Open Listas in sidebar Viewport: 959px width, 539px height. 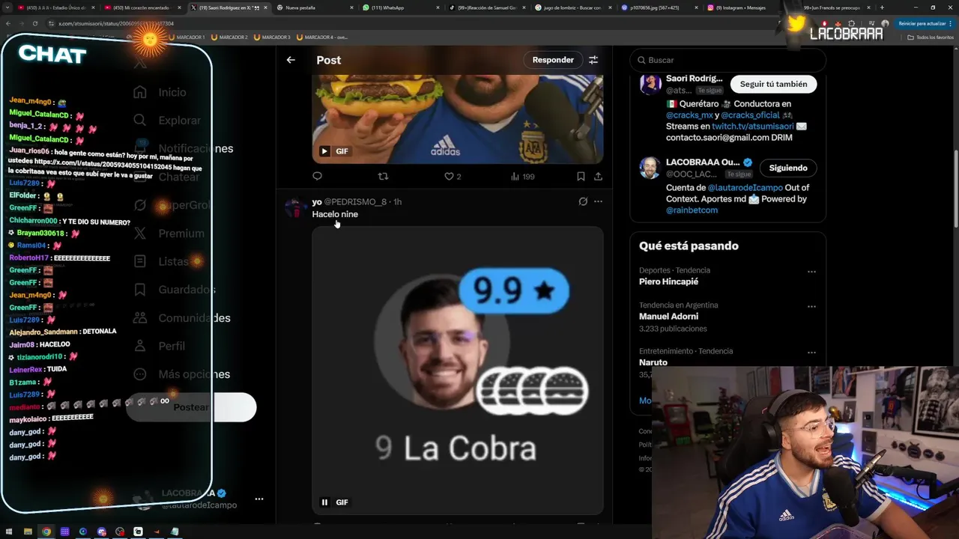(x=162, y=261)
